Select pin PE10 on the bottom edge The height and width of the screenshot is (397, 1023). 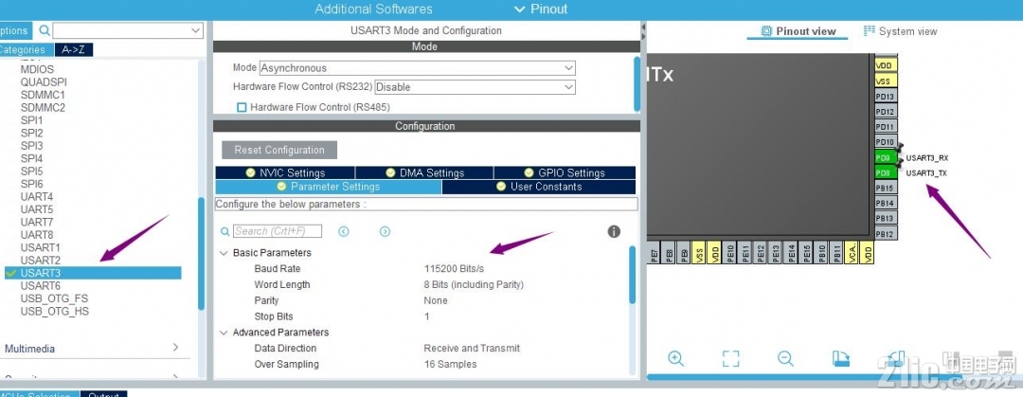pos(730,252)
